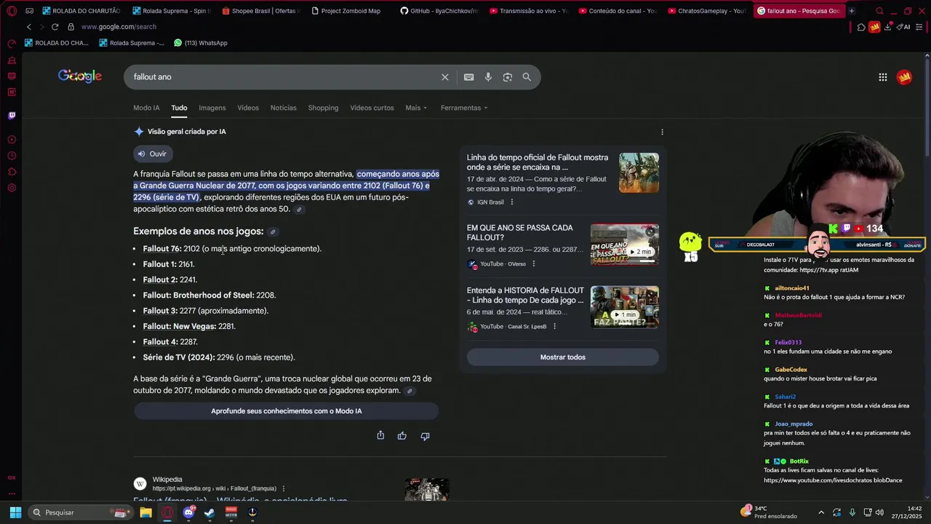Click the 'fallout ano' search input field
931x524 pixels.
[284, 77]
